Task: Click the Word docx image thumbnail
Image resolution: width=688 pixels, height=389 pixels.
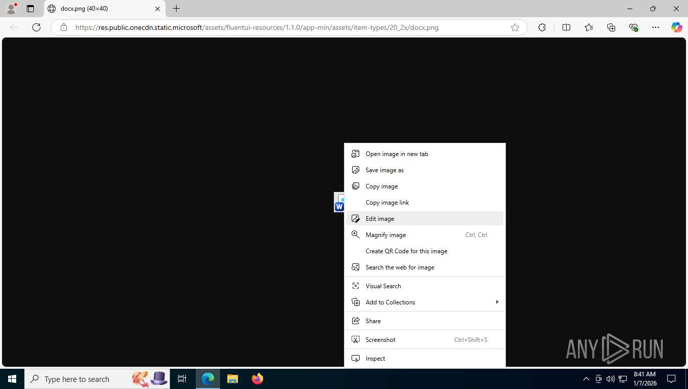Action: click(x=339, y=202)
